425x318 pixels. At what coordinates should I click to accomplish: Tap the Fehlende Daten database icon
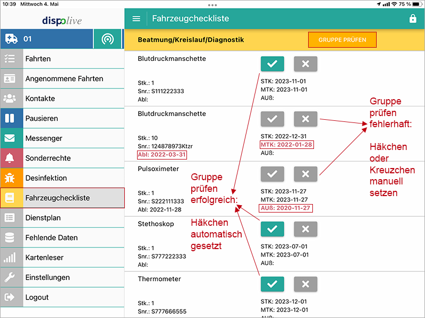[x=10, y=237]
